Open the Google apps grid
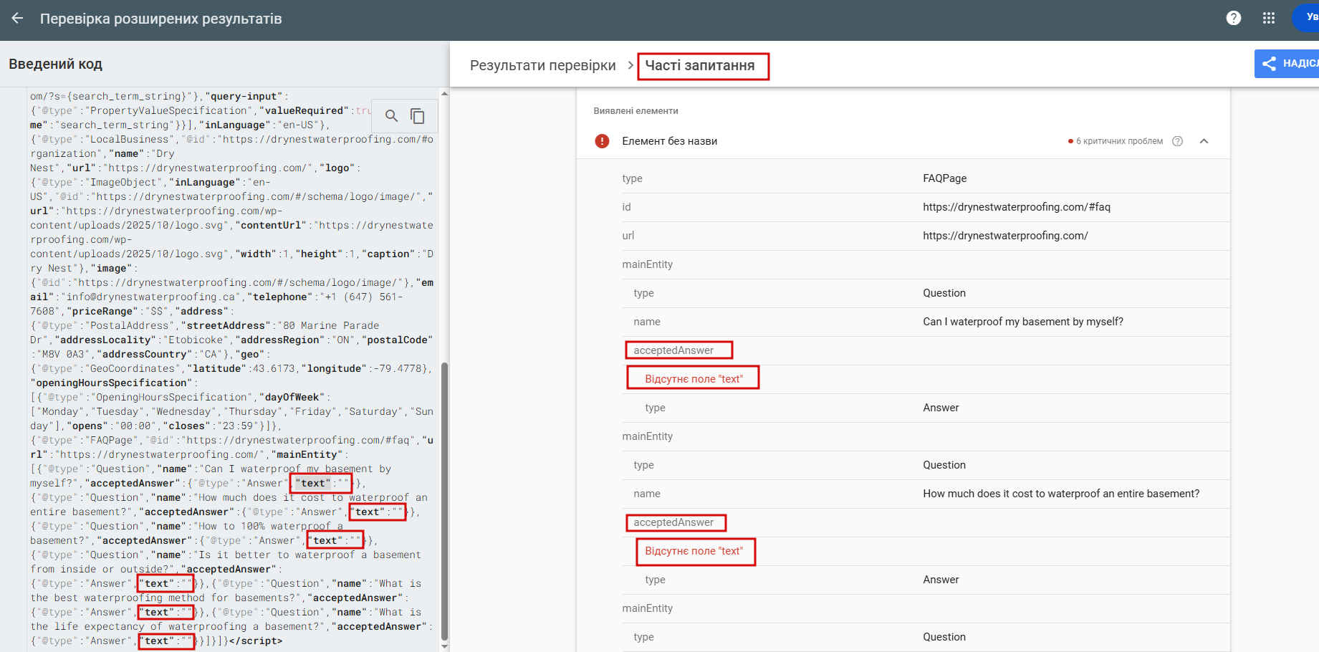This screenshot has width=1319, height=652. [x=1269, y=19]
